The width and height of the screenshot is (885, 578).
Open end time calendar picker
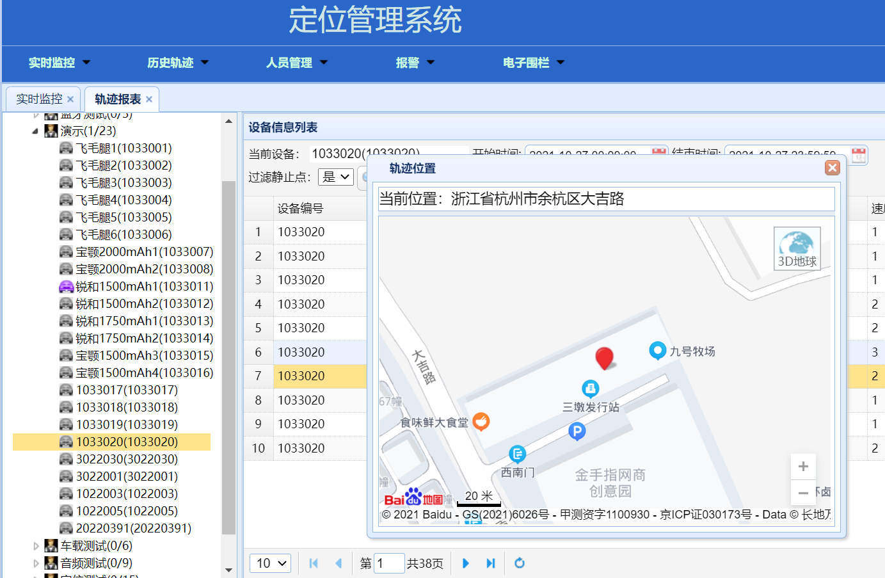click(x=859, y=155)
